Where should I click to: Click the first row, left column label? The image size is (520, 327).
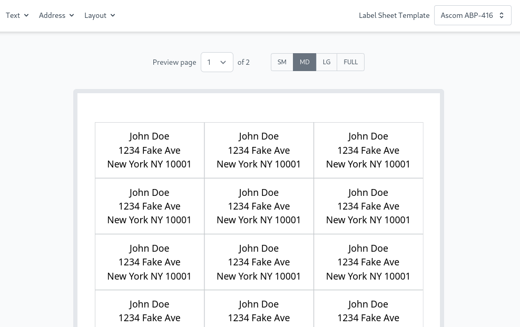point(150,150)
